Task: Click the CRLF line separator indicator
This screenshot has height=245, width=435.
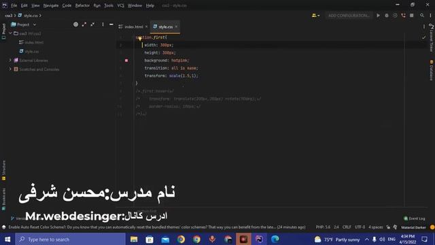Action: 347,227
